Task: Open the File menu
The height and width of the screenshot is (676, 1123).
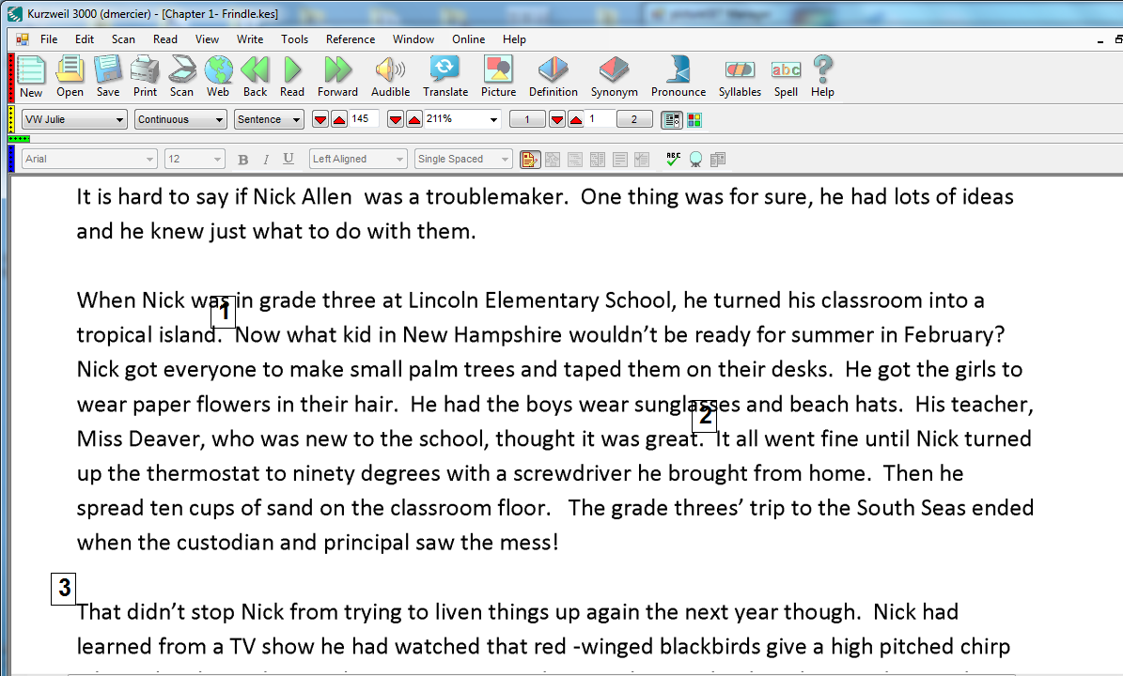Action: (49, 39)
